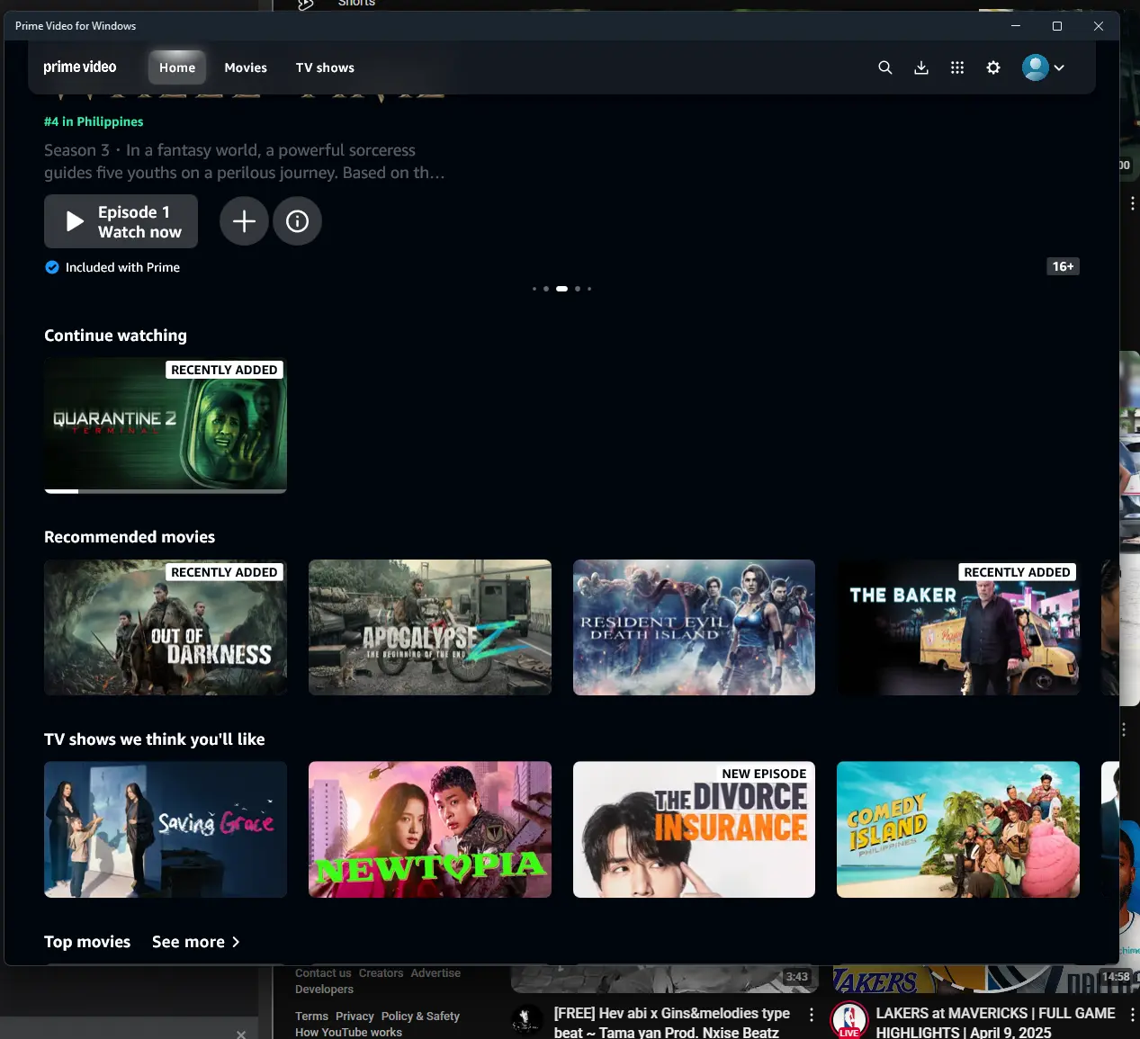Image resolution: width=1140 pixels, height=1039 pixels.
Task: Open the apps grid icon
Action: coord(957,67)
